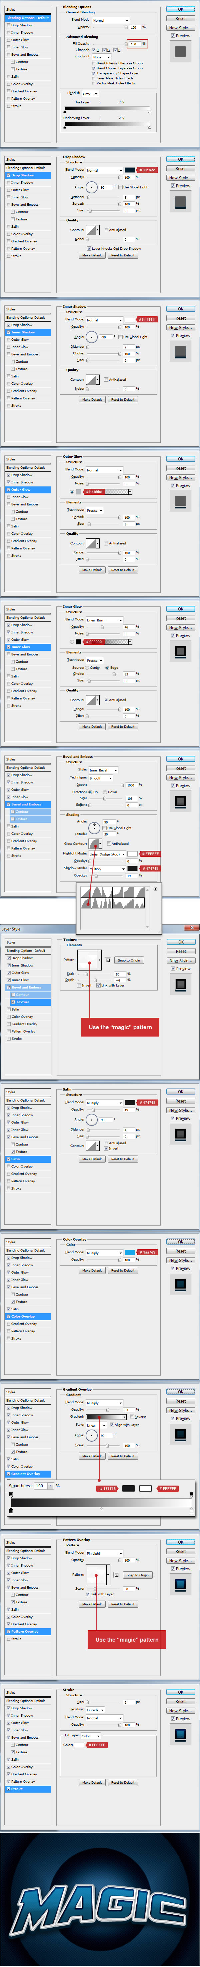Viewport: 200px width, 1967px height.
Task: Click Make Default in Drop Shadow settings
Action: (x=92, y=256)
